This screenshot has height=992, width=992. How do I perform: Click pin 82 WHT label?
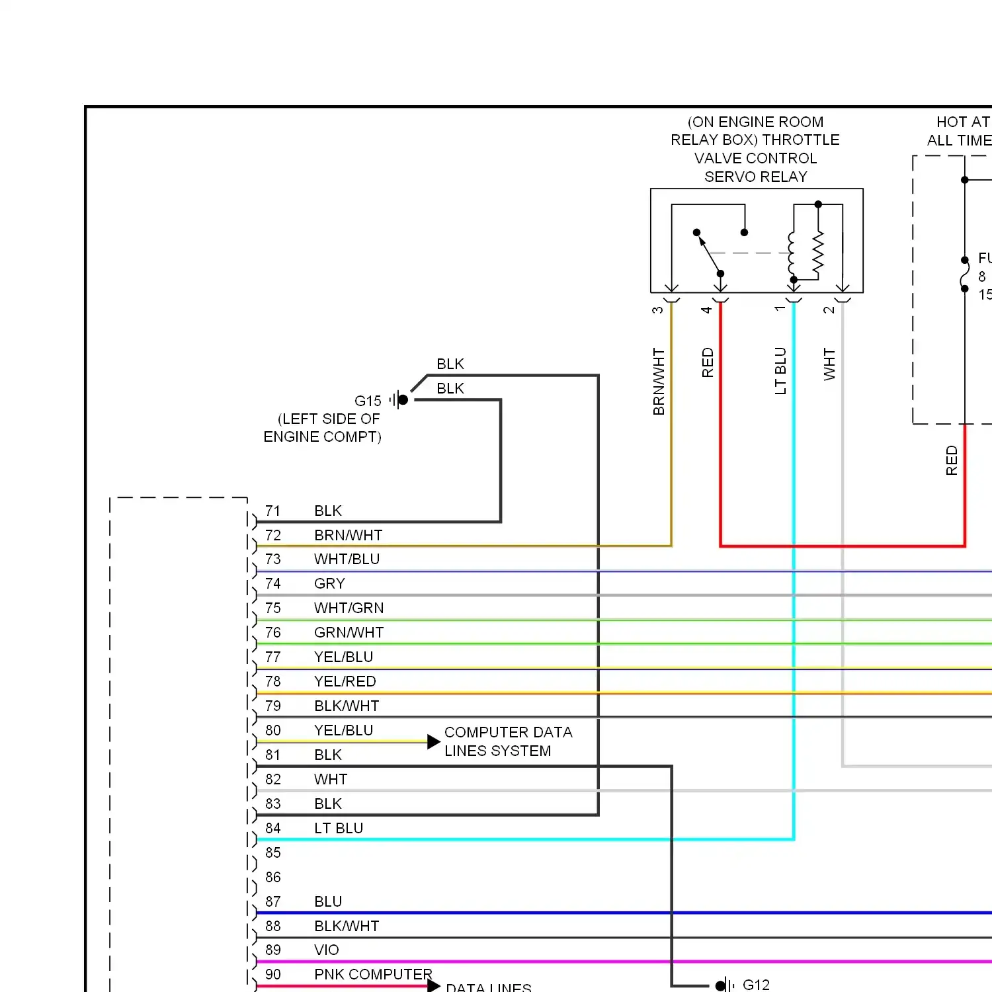331,779
